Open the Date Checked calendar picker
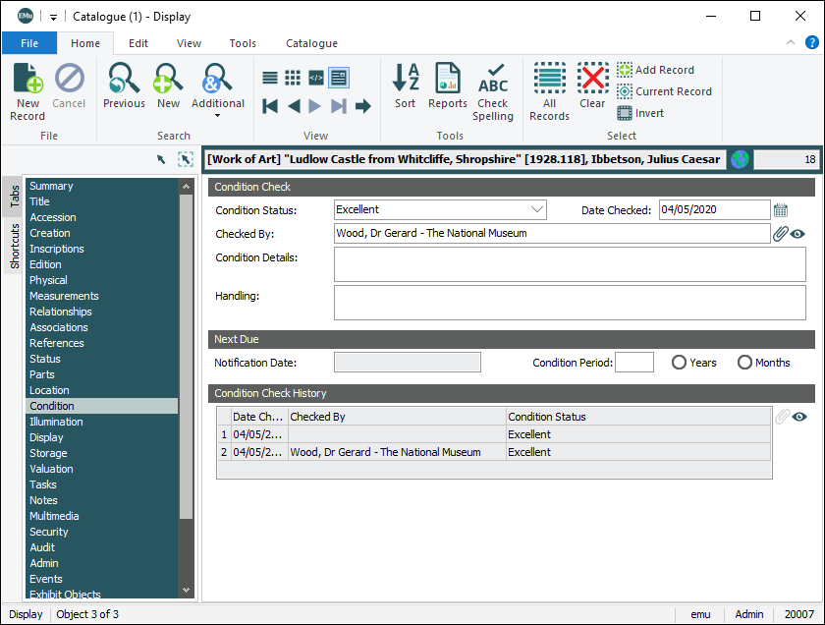 pos(781,209)
